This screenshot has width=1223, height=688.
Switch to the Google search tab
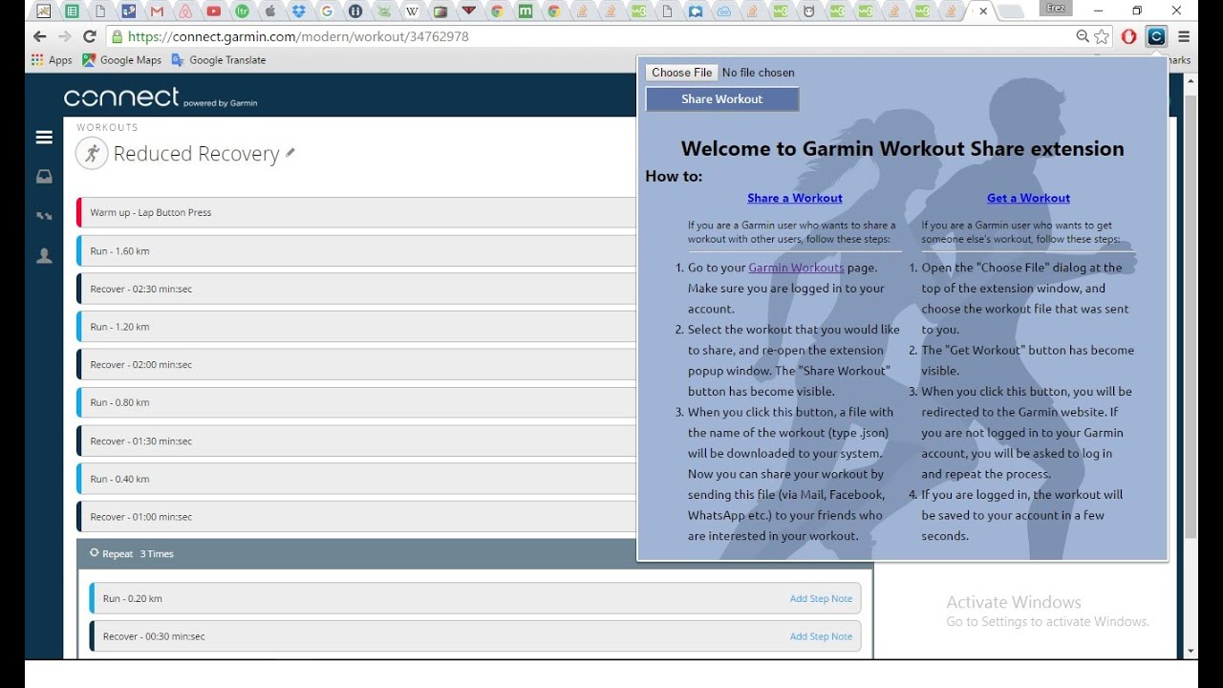(x=327, y=11)
